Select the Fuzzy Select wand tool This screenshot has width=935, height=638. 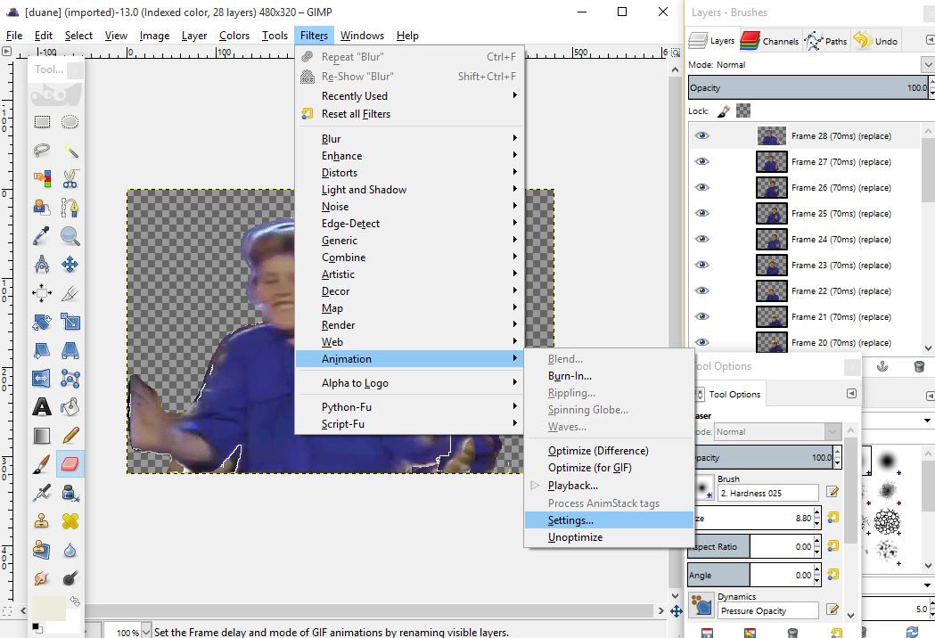coord(70,151)
